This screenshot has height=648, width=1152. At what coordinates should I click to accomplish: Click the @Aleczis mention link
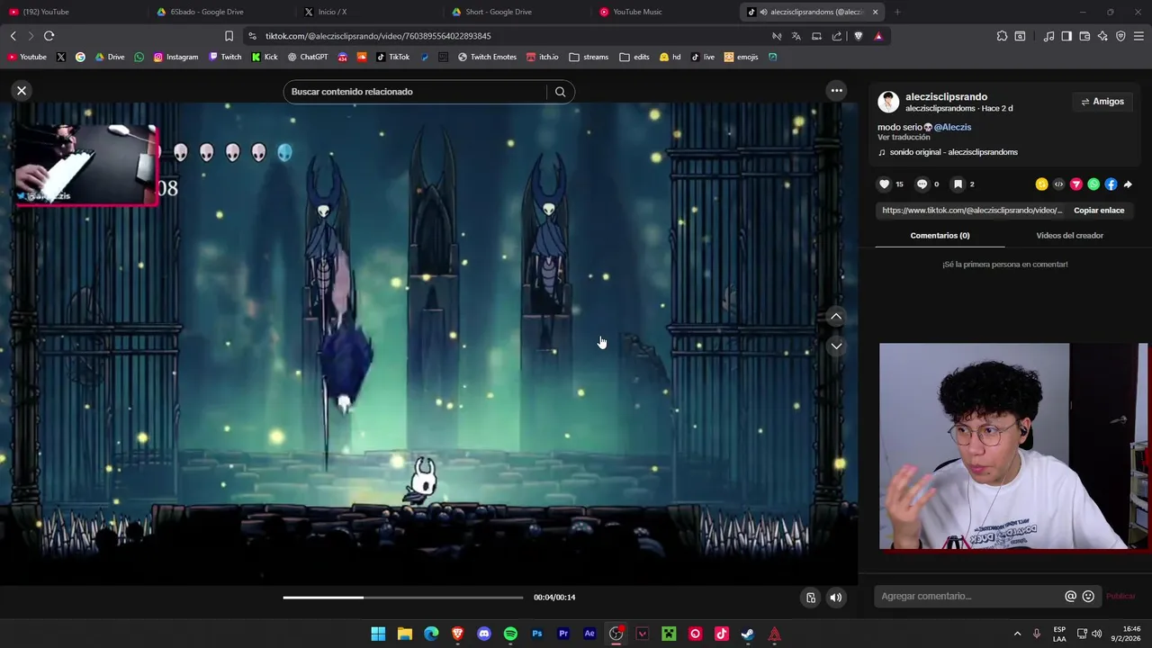coord(952,128)
